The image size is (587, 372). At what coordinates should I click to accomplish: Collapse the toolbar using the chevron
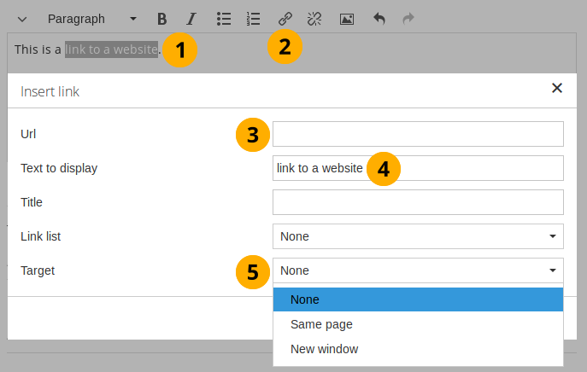pyautogui.click(x=22, y=19)
